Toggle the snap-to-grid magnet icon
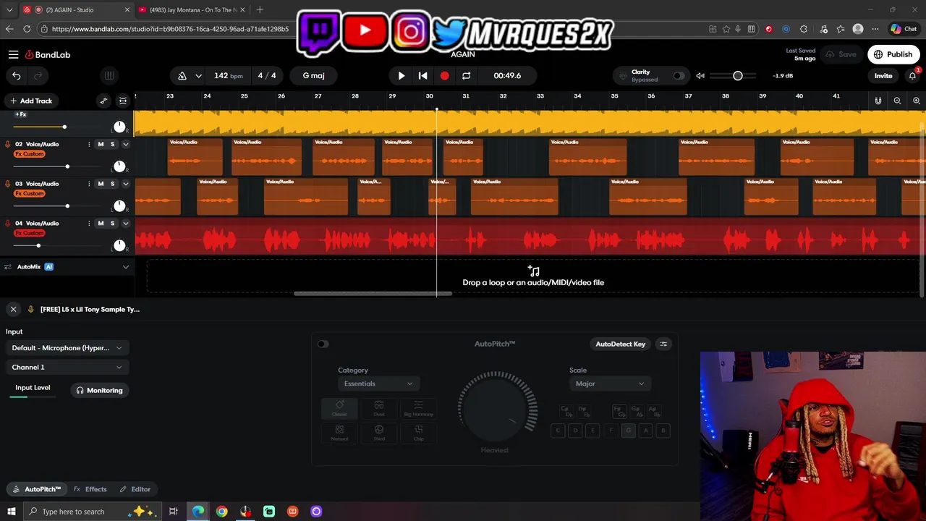The width and height of the screenshot is (926, 521). click(x=878, y=101)
